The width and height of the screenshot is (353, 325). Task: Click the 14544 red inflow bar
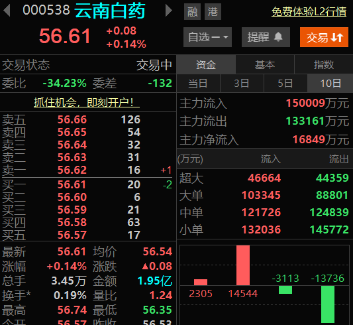(x=243, y=265)
